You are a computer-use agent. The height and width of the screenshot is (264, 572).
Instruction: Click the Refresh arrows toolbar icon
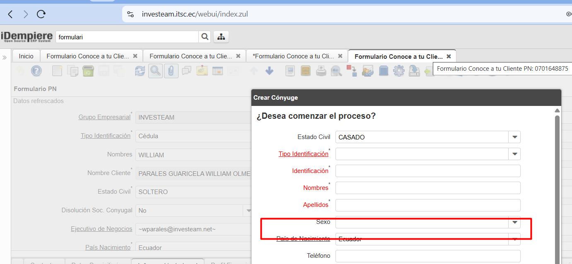[x=140, y=71]
